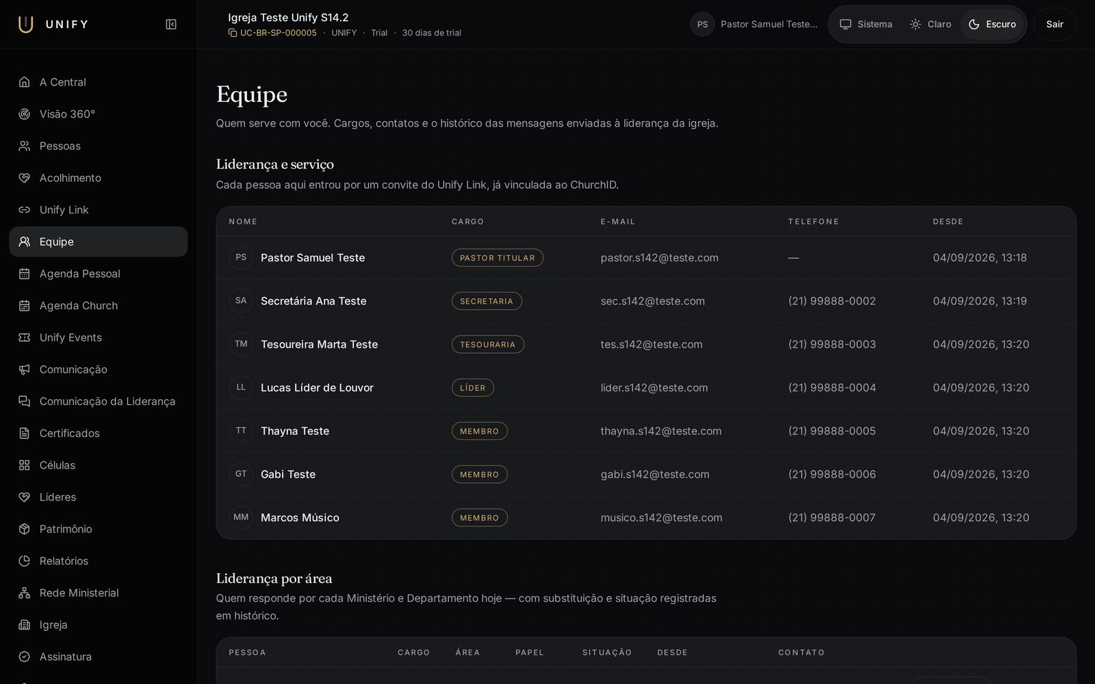Collapse the sidebar with the panel icon

coord(171,25)
